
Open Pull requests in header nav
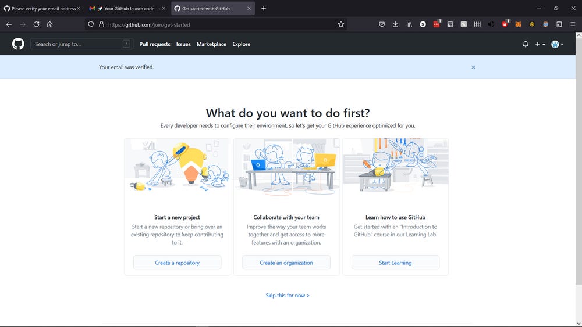pos(155,44)
